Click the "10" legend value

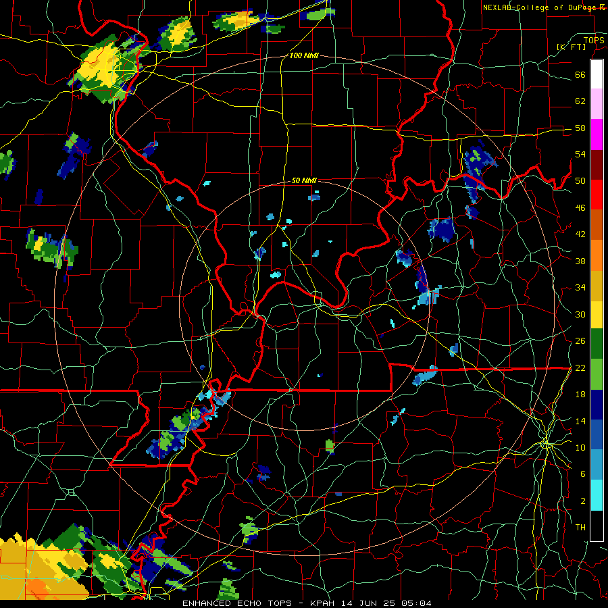(580, 448)
